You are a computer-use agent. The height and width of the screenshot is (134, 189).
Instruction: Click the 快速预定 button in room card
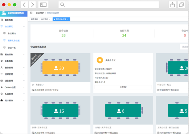tap(123, 87)
